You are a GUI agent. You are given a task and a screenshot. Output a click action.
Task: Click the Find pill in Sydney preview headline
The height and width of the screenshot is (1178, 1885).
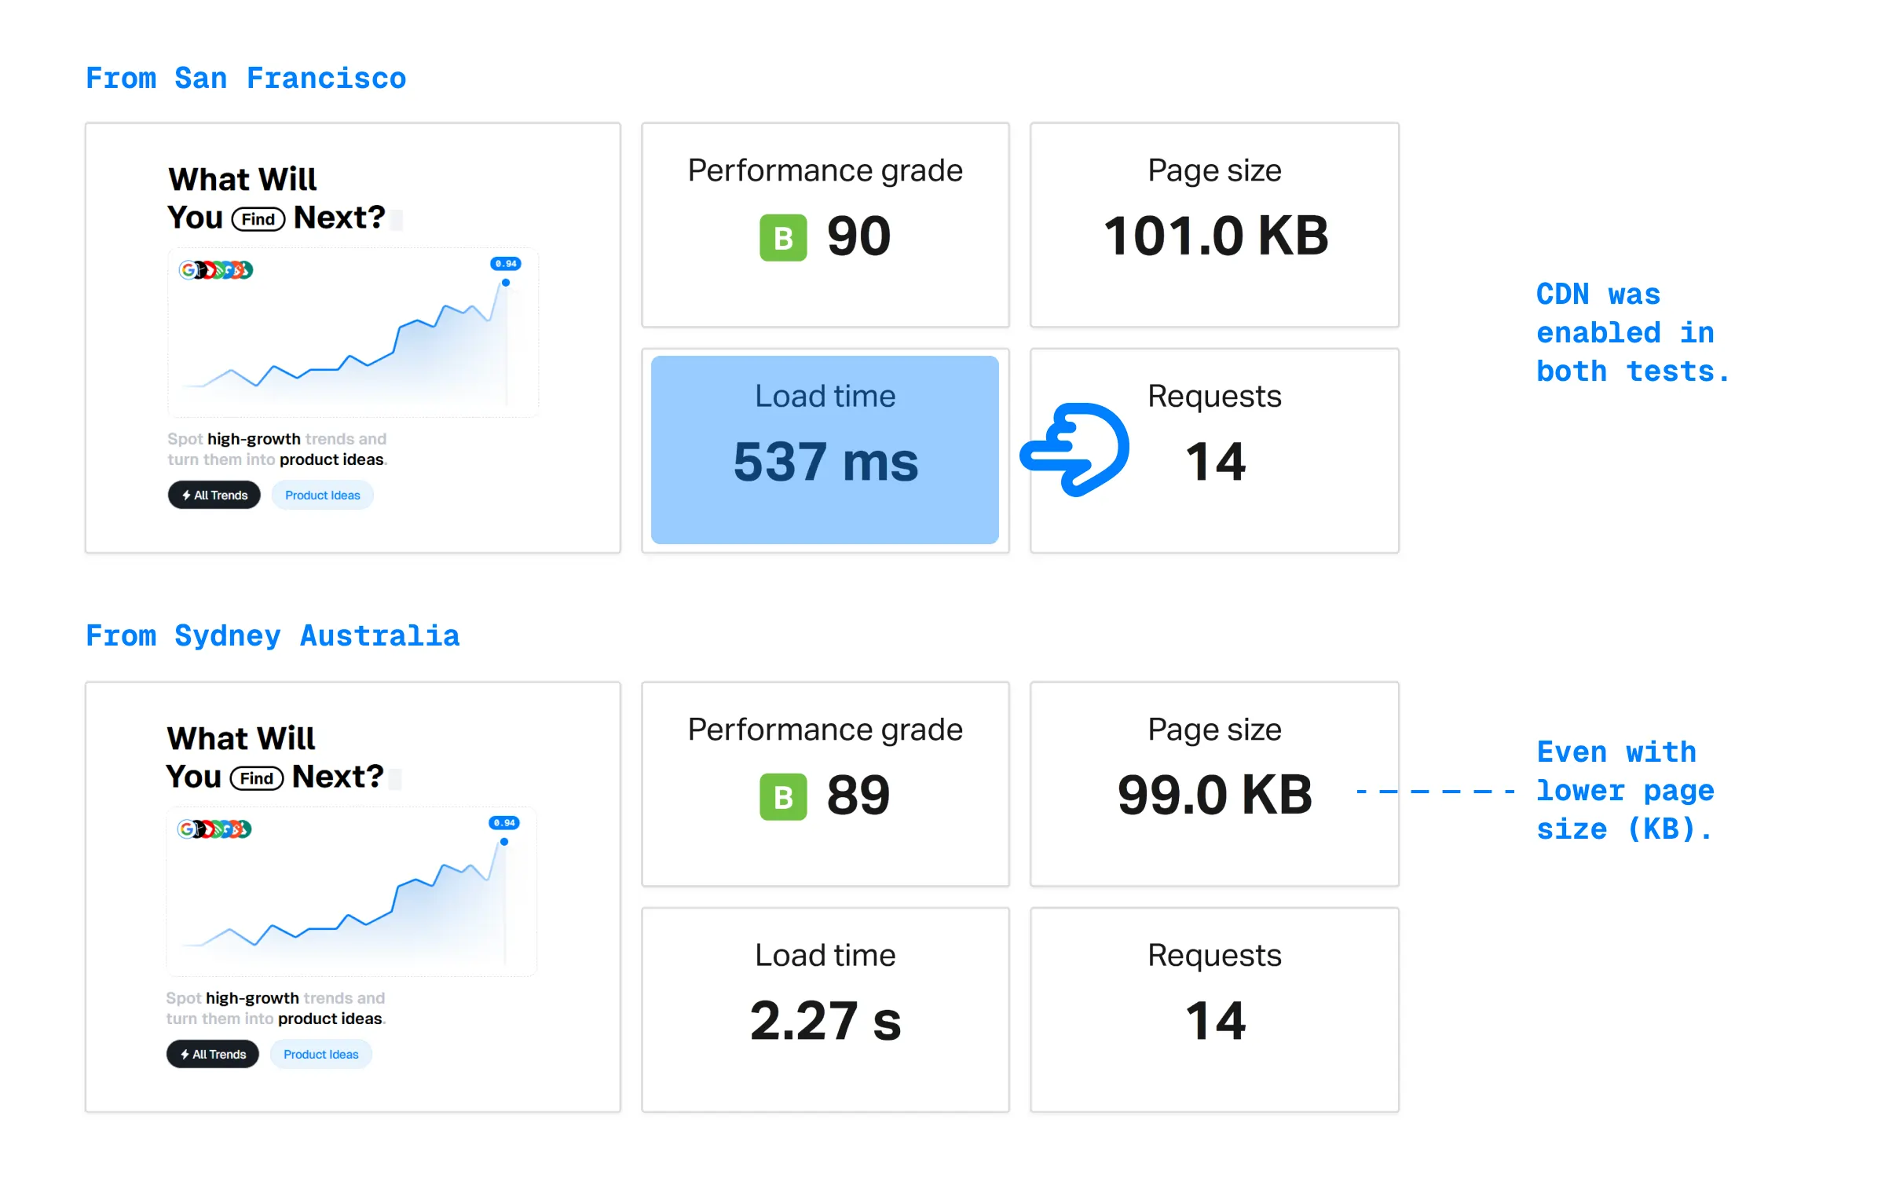257,778
